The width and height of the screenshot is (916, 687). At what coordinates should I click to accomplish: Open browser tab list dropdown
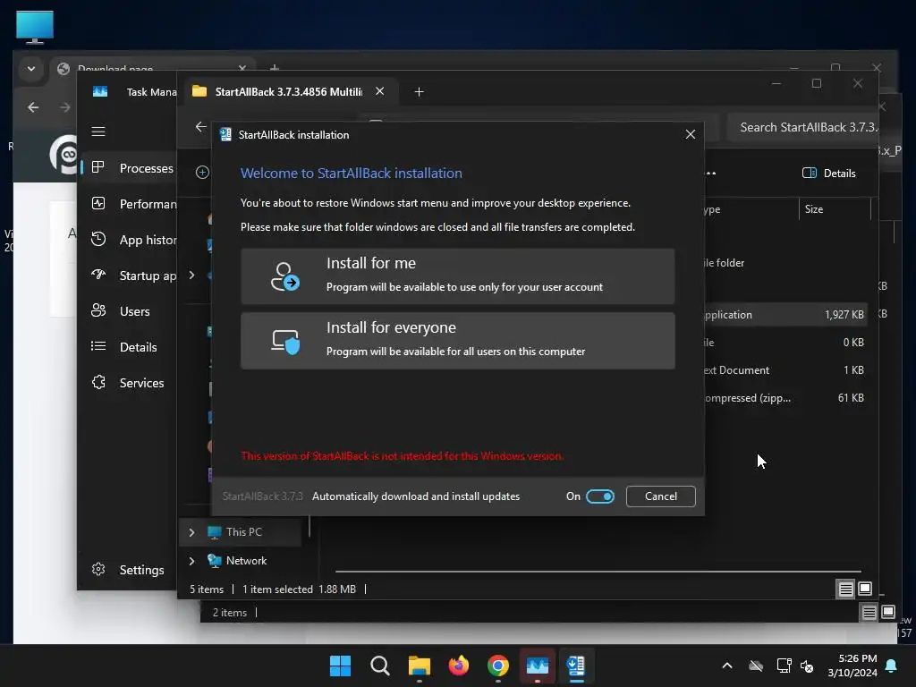[31, 69]
